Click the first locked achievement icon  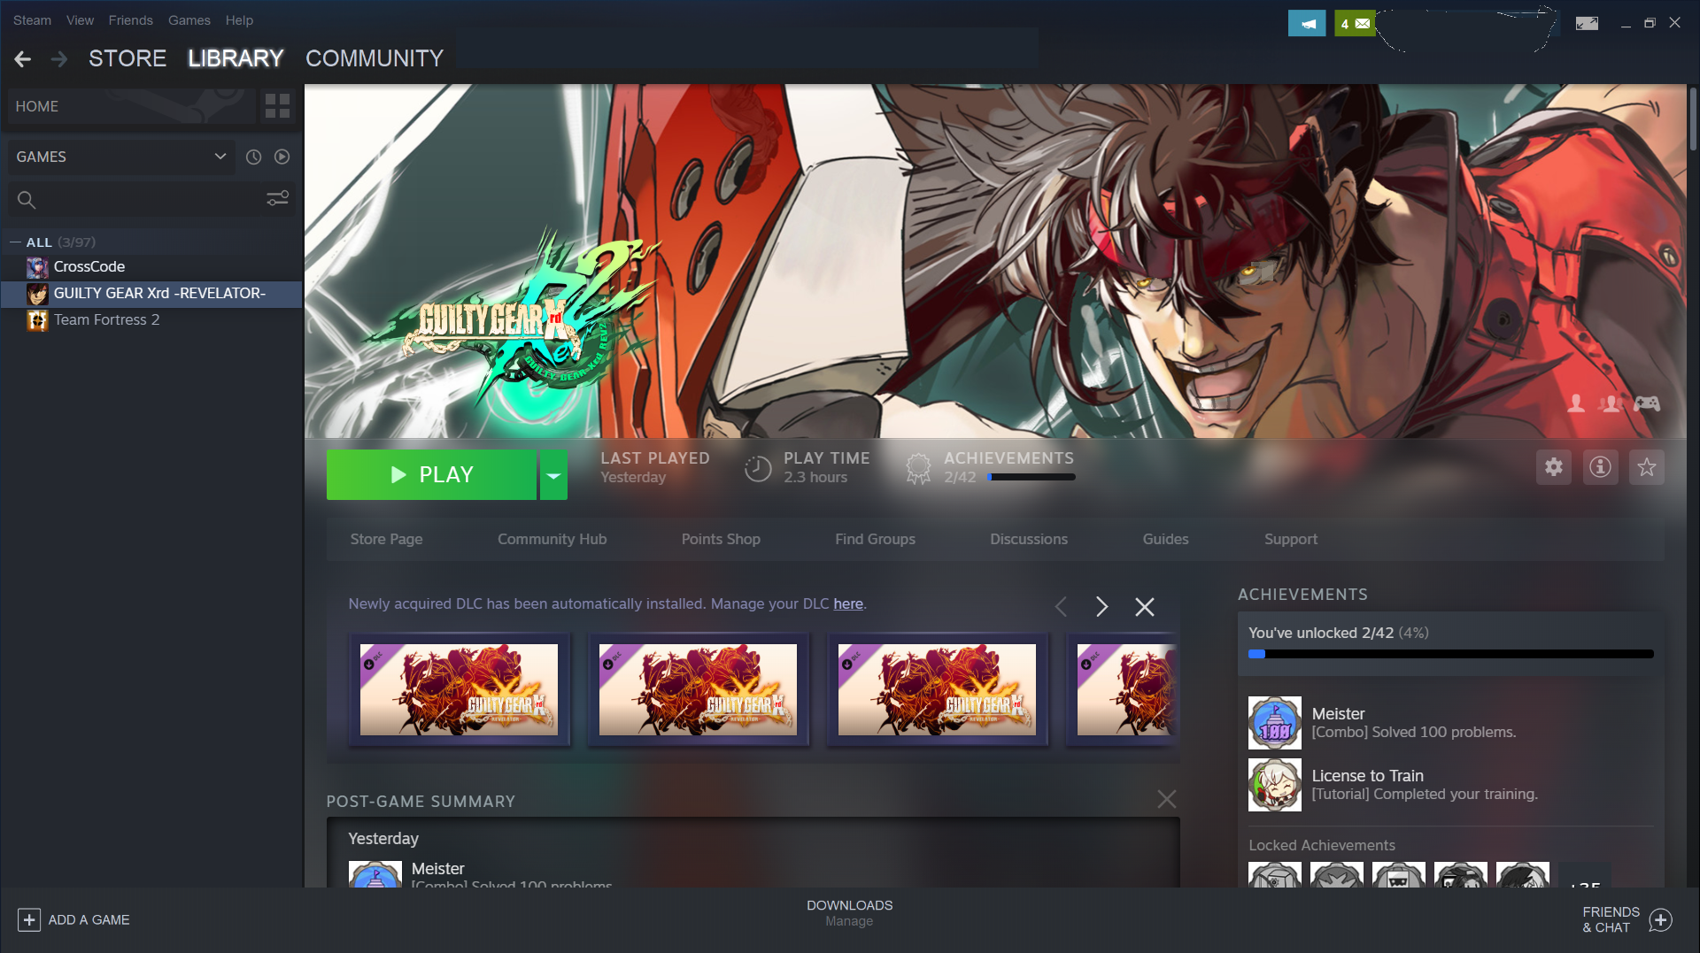coord(1275,874)
